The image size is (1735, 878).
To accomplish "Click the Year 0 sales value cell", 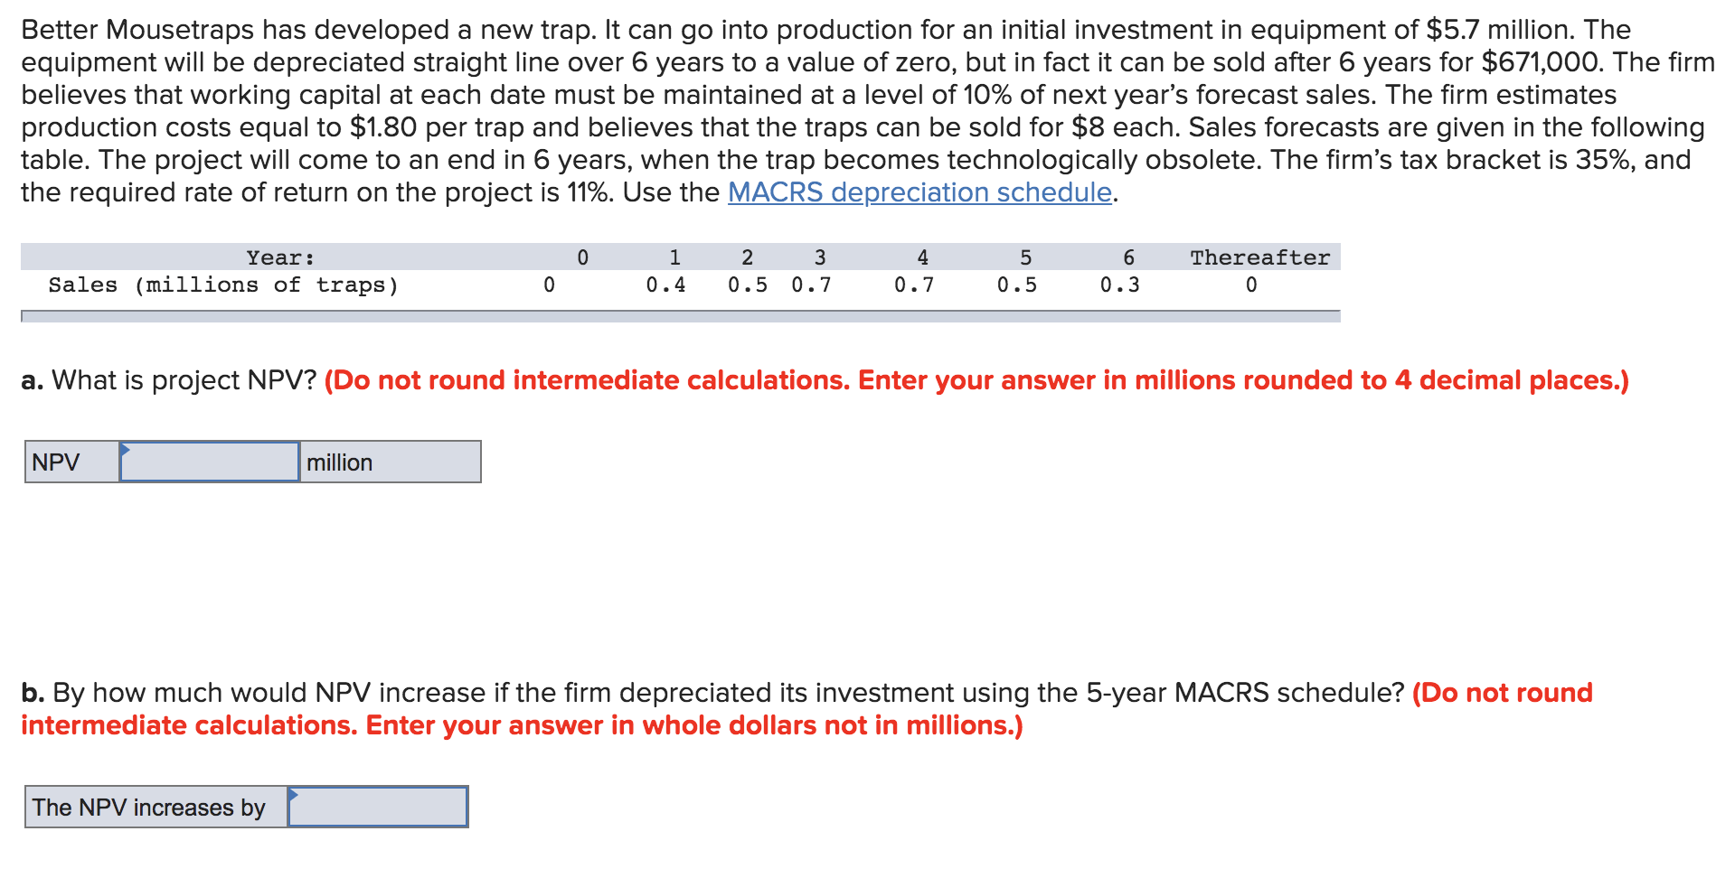I will (x=550, y=285).
